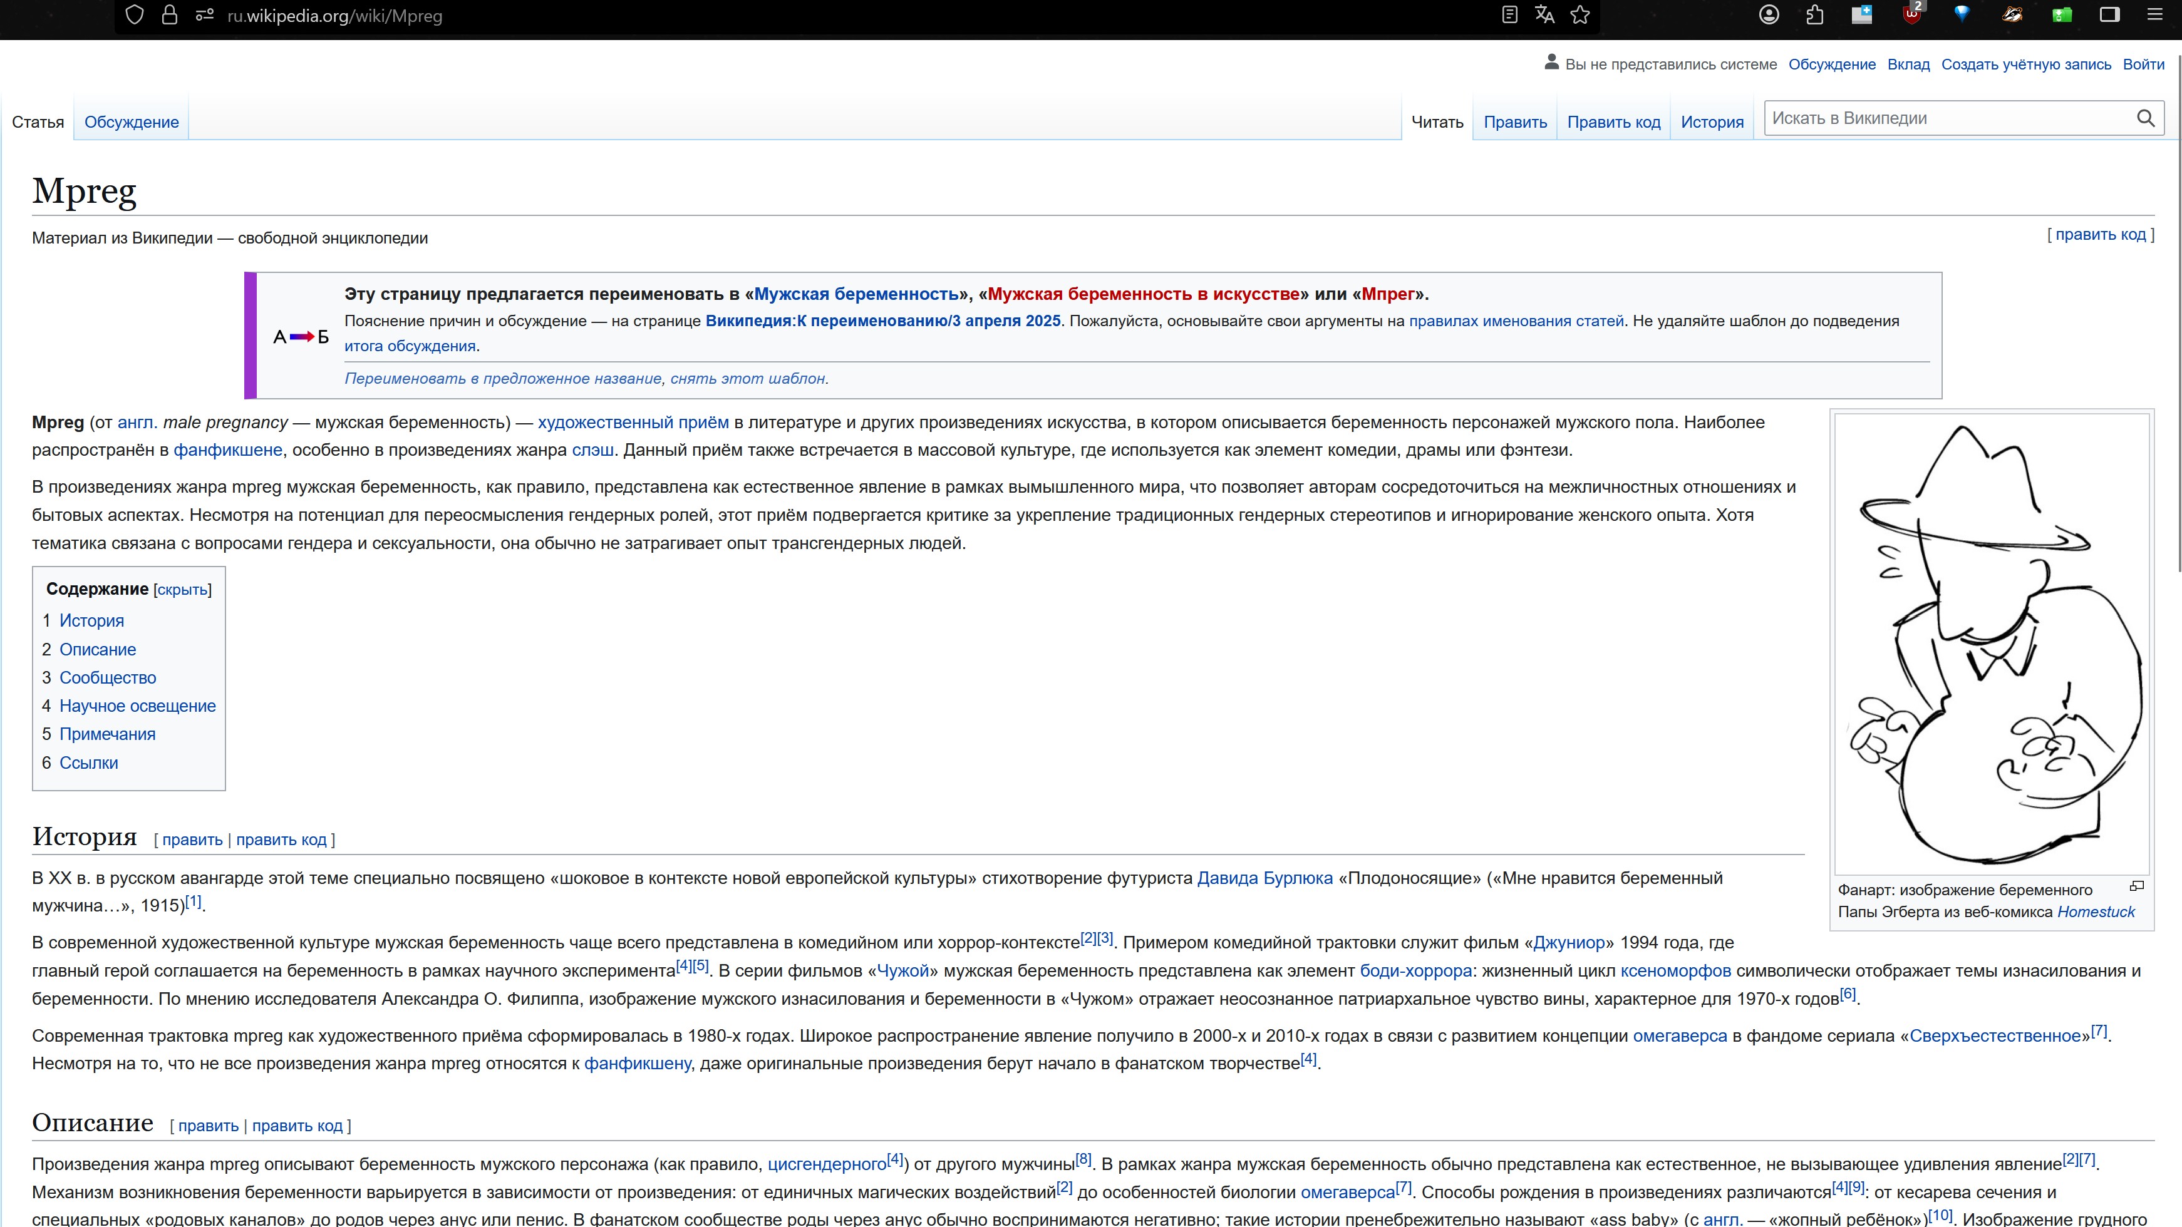This screenshot has height=1227, width=2182.
Task: Jump to contents entry 6 Ссылки
Action: coord(89,763)
